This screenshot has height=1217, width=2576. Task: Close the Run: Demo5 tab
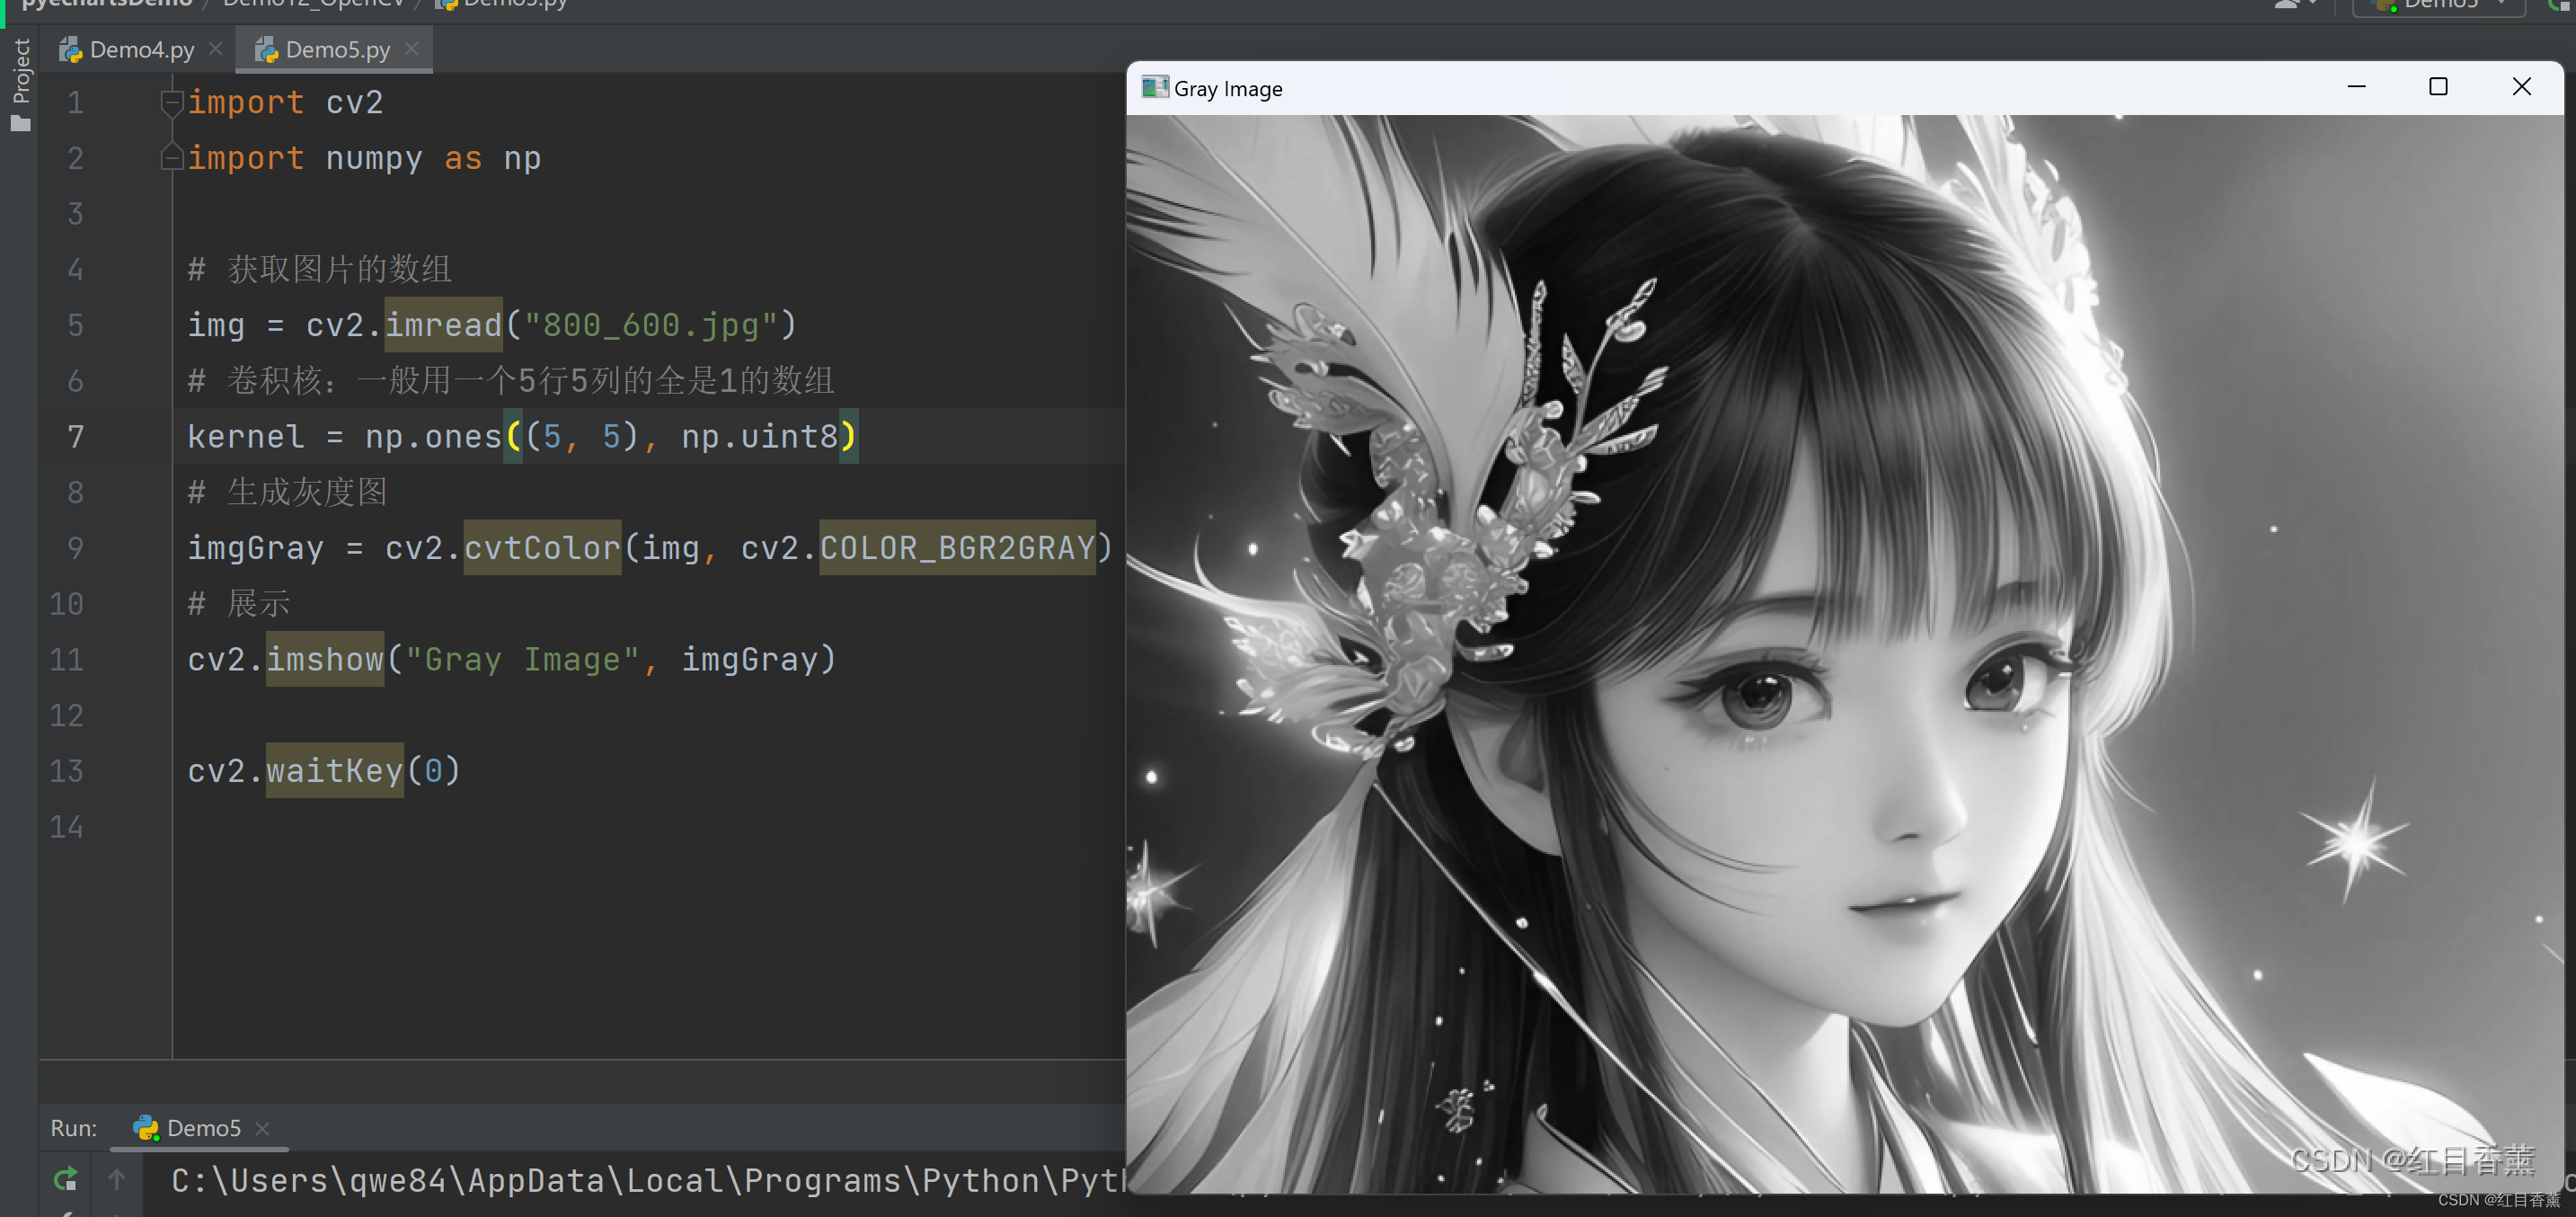point(263,1128)
